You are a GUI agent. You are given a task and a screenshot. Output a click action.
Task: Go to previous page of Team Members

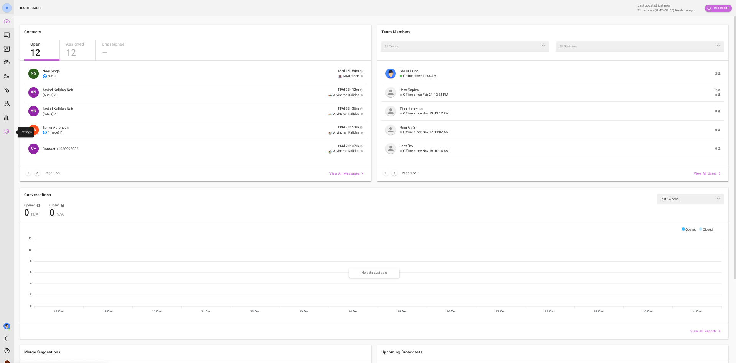pyautogui.click(x=386, y=173)
